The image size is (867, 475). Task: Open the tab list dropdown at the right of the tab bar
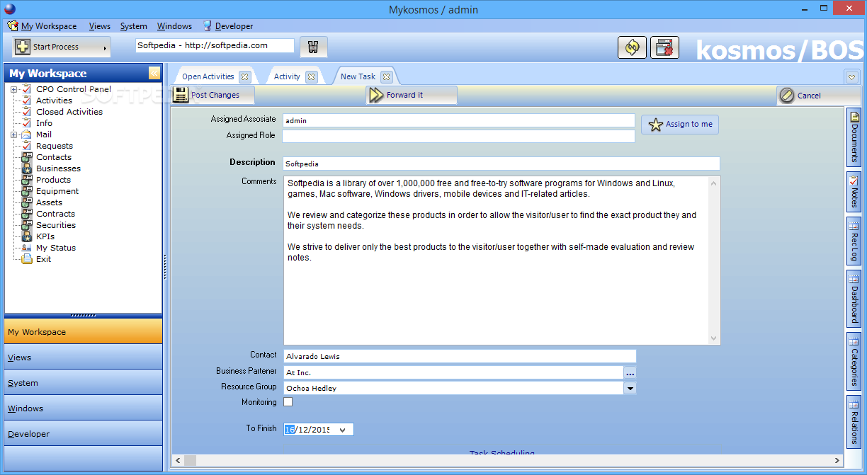coord(851,76)
